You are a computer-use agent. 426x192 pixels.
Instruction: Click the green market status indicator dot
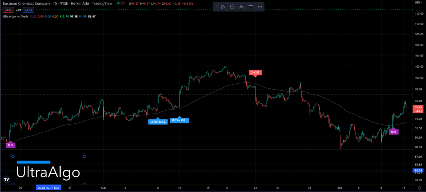tap(118, 4)
